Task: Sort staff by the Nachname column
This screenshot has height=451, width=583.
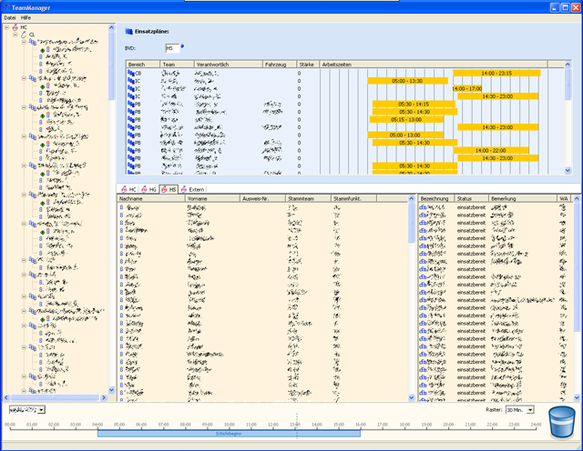Action: tap(151, 198)
